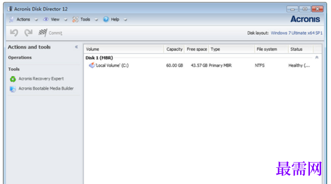Viewport: 331px width, 184px height.
Task: Sort by the File system column header
Action: 272,49
